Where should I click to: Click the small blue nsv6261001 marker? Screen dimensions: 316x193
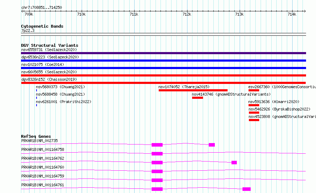(37, 105)
